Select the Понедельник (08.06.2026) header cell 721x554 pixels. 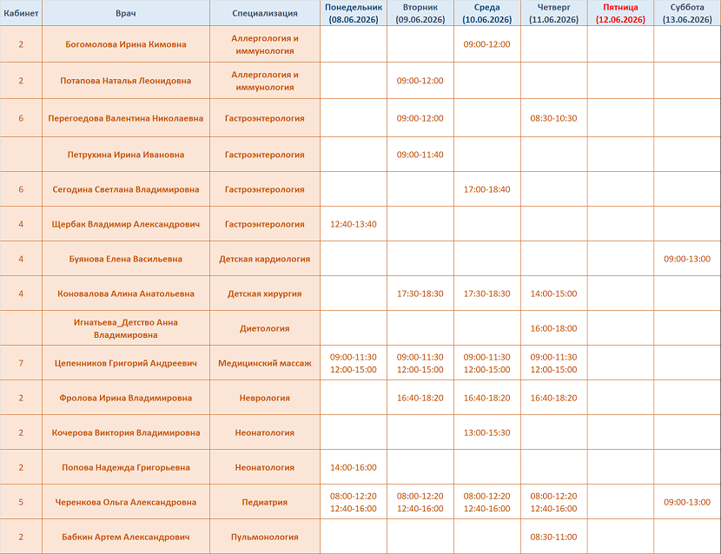tap(354, 13)
